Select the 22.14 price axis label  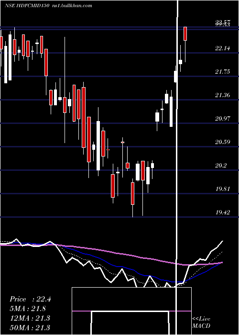[223, 48]
